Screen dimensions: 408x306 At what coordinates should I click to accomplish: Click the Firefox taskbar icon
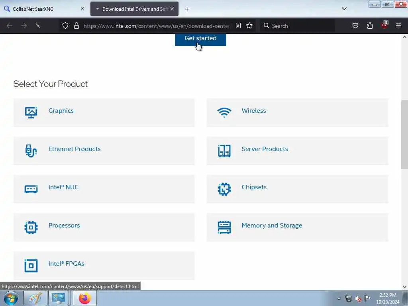[85, 298]
